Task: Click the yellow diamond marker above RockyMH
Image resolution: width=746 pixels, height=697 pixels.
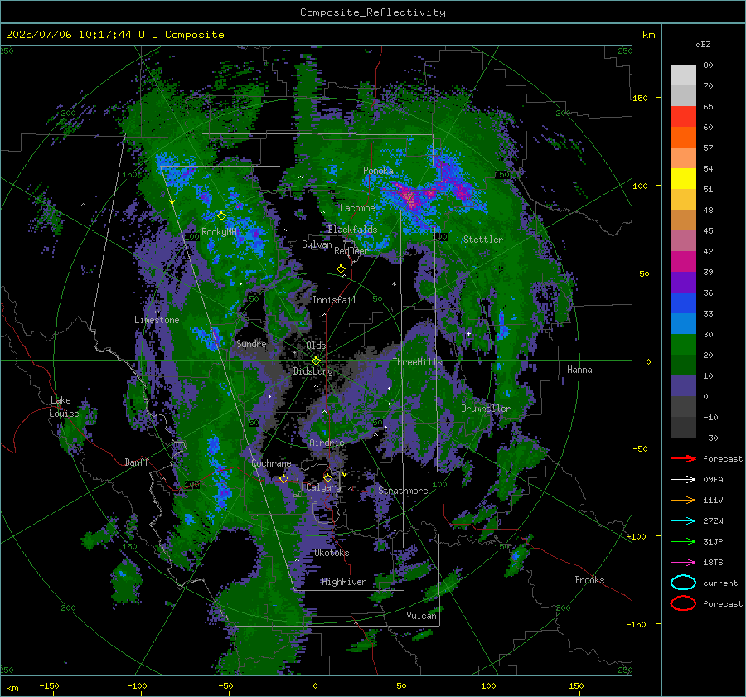Action: pyautogui.click(x=221, y=216)
